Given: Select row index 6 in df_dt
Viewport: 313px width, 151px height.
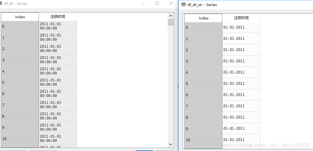Looking at the screenshot, I should pyautogui.click(x=20, y=94).
